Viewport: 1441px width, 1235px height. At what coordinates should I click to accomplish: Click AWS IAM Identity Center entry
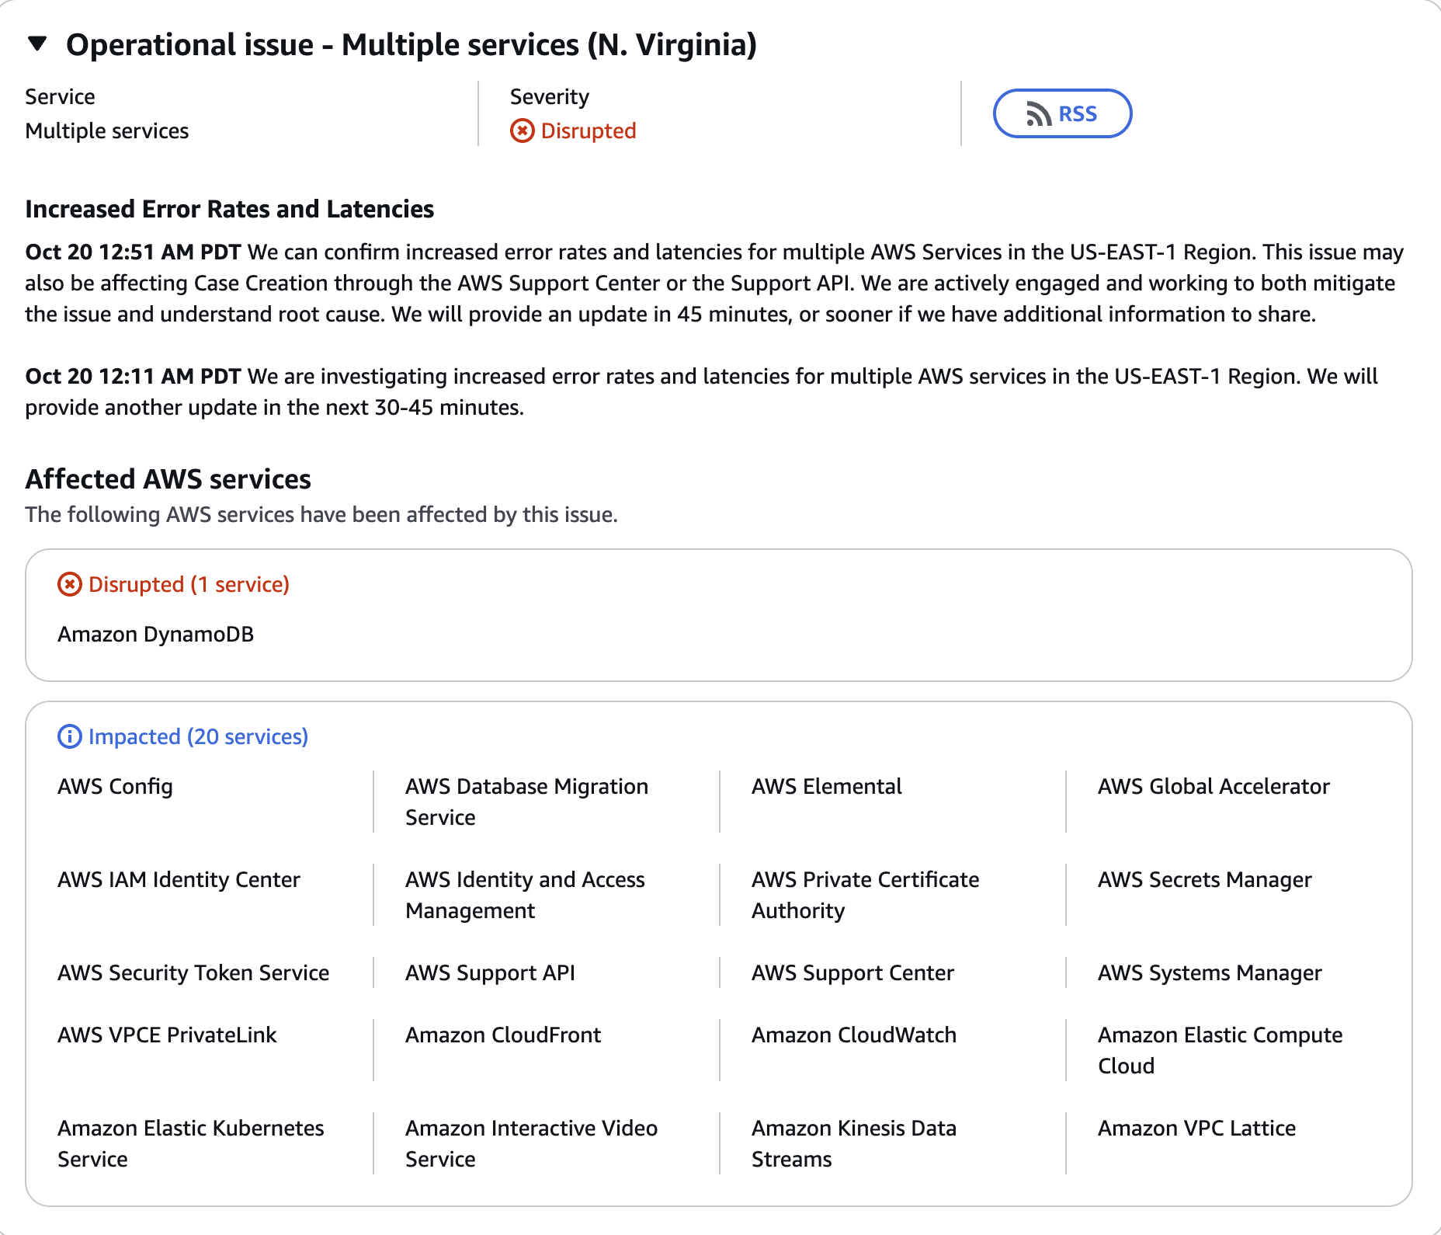coord(179,880)
